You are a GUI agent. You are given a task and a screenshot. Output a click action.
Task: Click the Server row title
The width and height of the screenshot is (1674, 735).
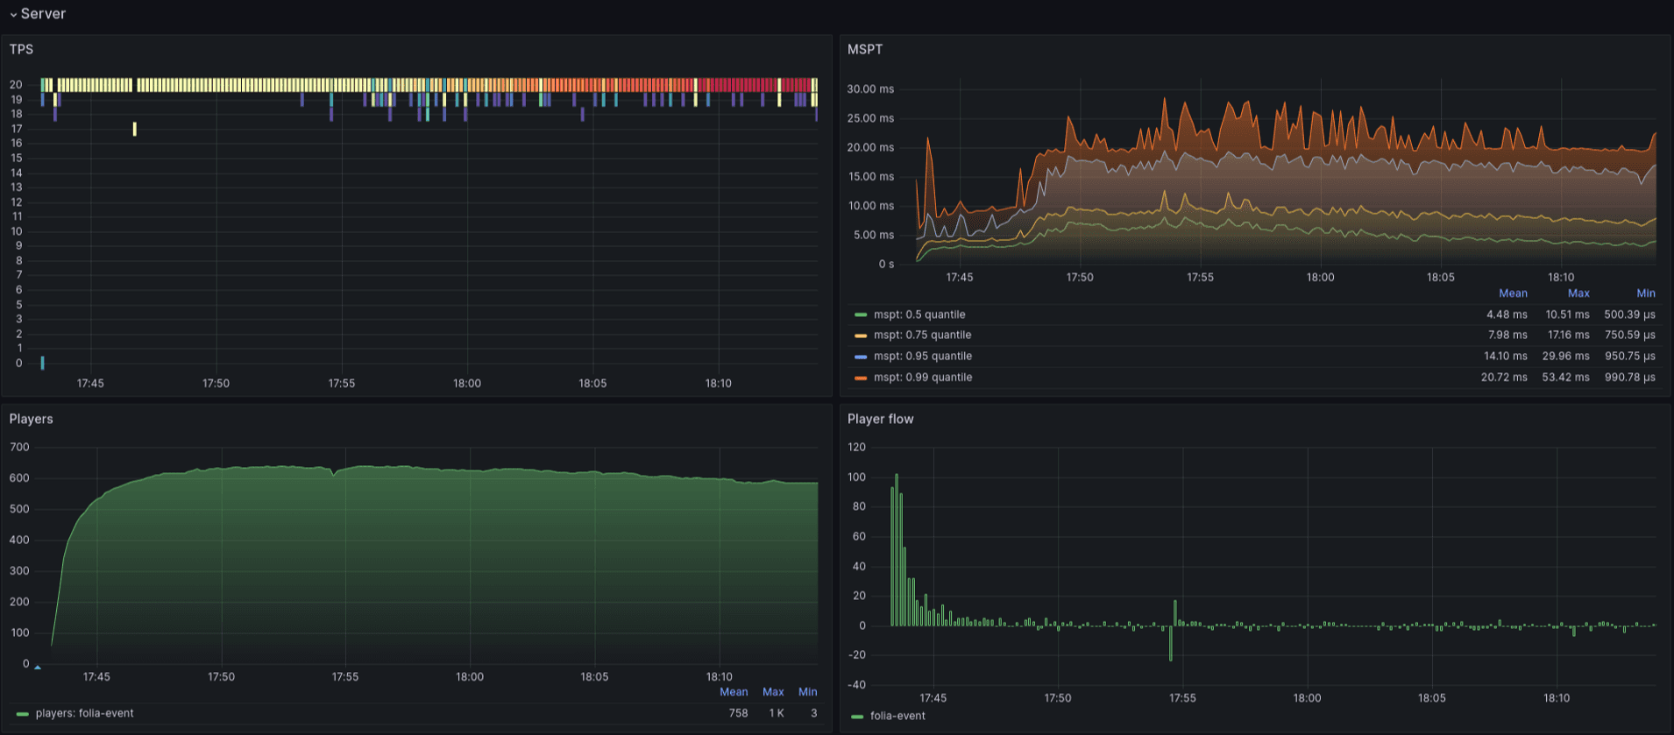(x=43, y=14)
